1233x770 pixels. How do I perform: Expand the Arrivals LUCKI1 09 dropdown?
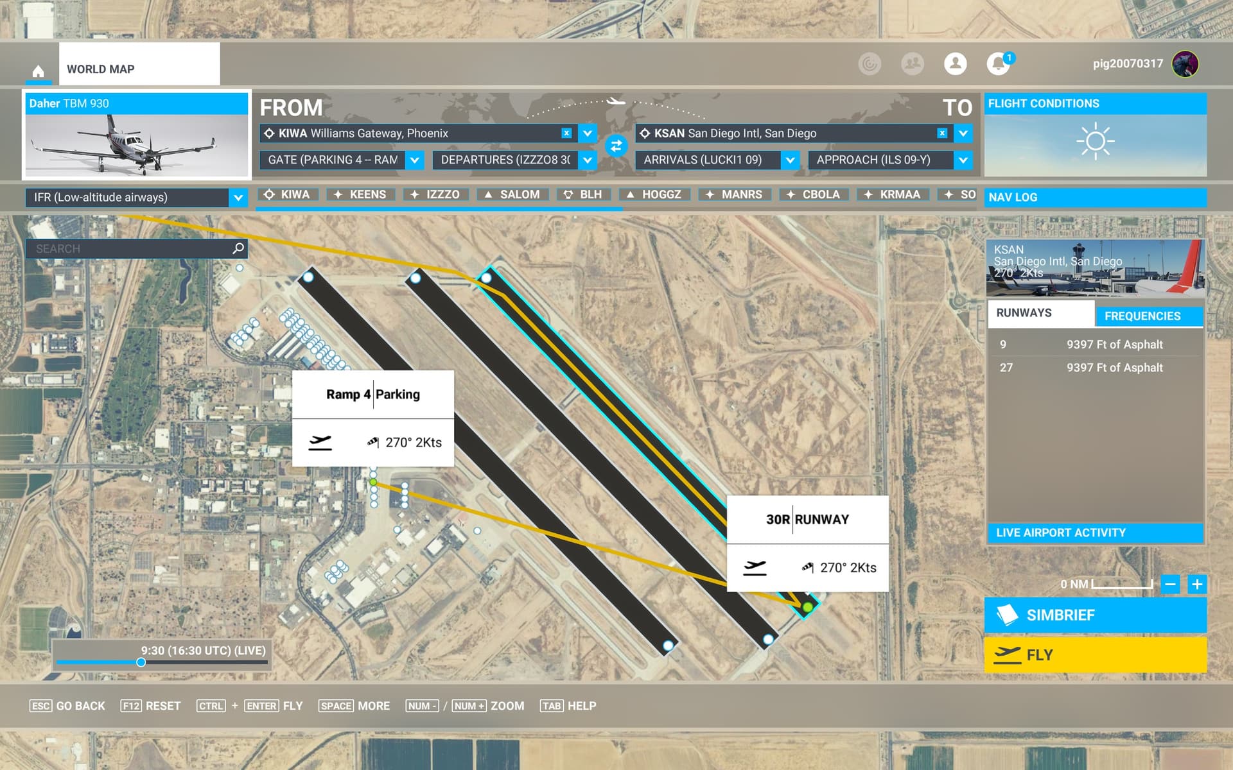pos(790,160)
